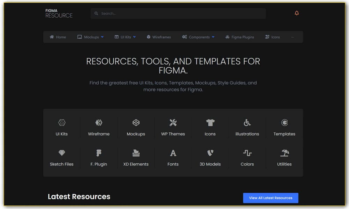The image size is (349, 209).
Task: Open the XD Elements icon
Action: click(136, 153)
